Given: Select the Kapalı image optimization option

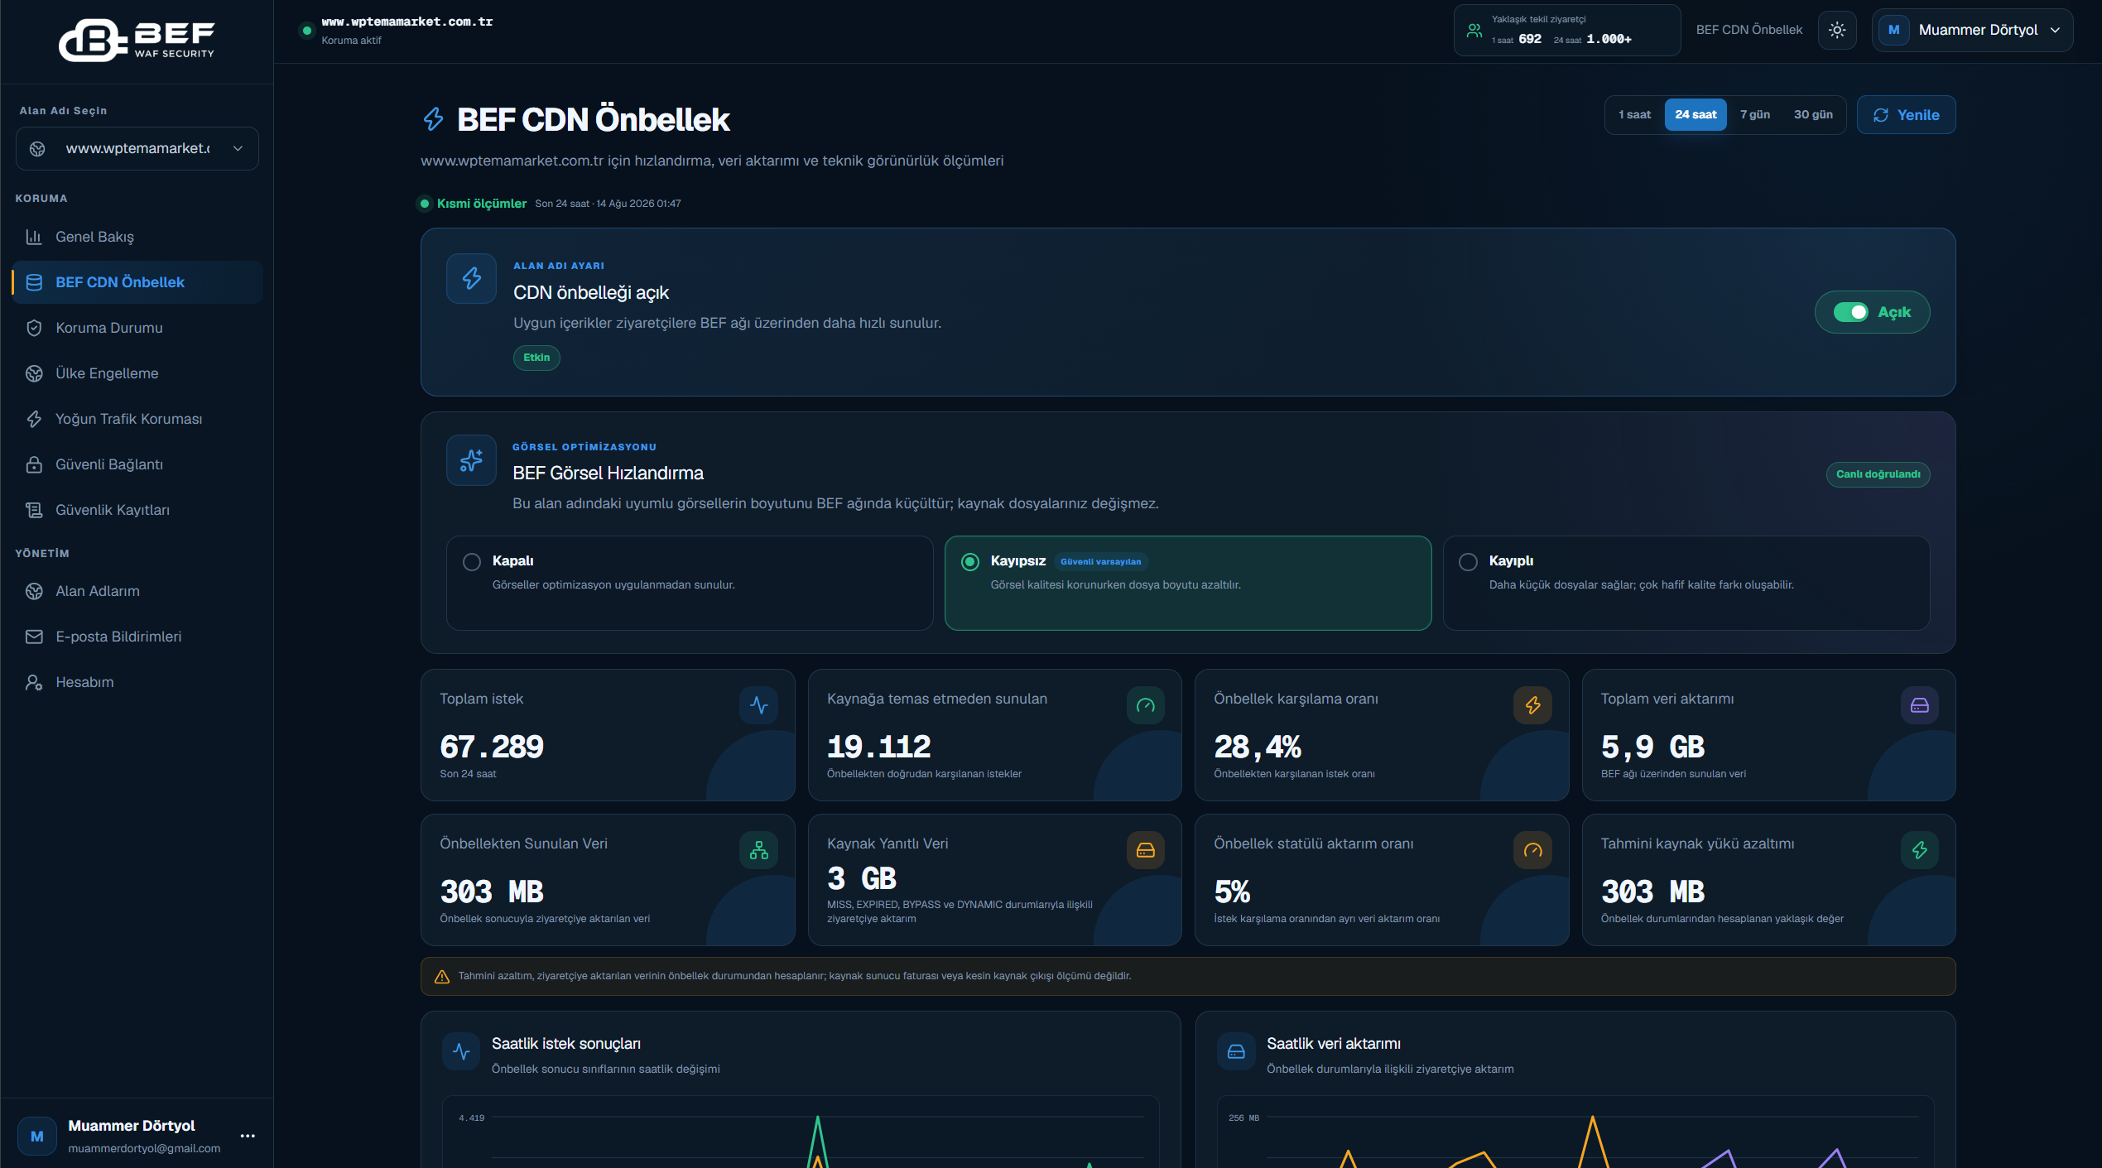Looking at the screenshot, I should (x=690, y=583).
